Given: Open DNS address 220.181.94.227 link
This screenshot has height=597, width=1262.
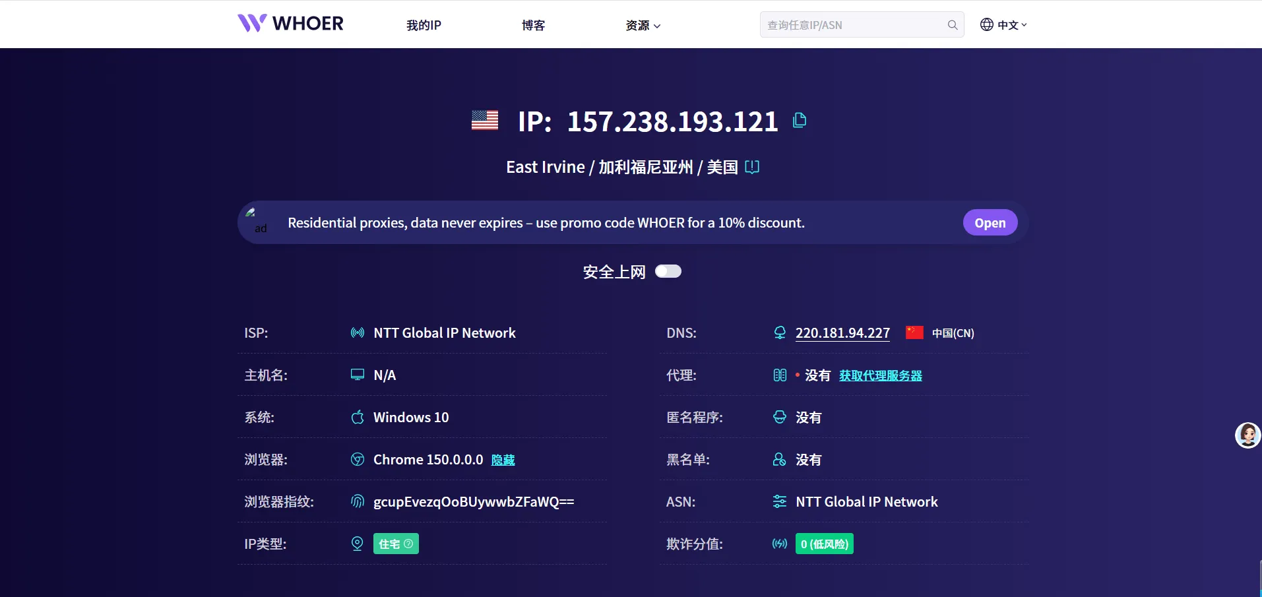Looking at the screenshot, I should (x=842, y=333).
